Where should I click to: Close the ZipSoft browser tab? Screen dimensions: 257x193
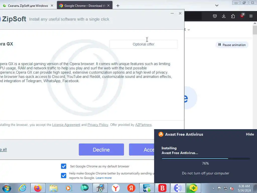(x=52, y=6)
